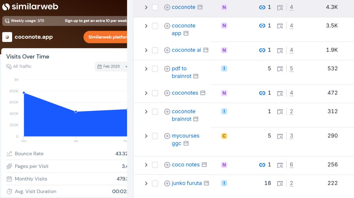354x198 pixels.
Task: Check the coconotes row checkbox
Action: 155,93
